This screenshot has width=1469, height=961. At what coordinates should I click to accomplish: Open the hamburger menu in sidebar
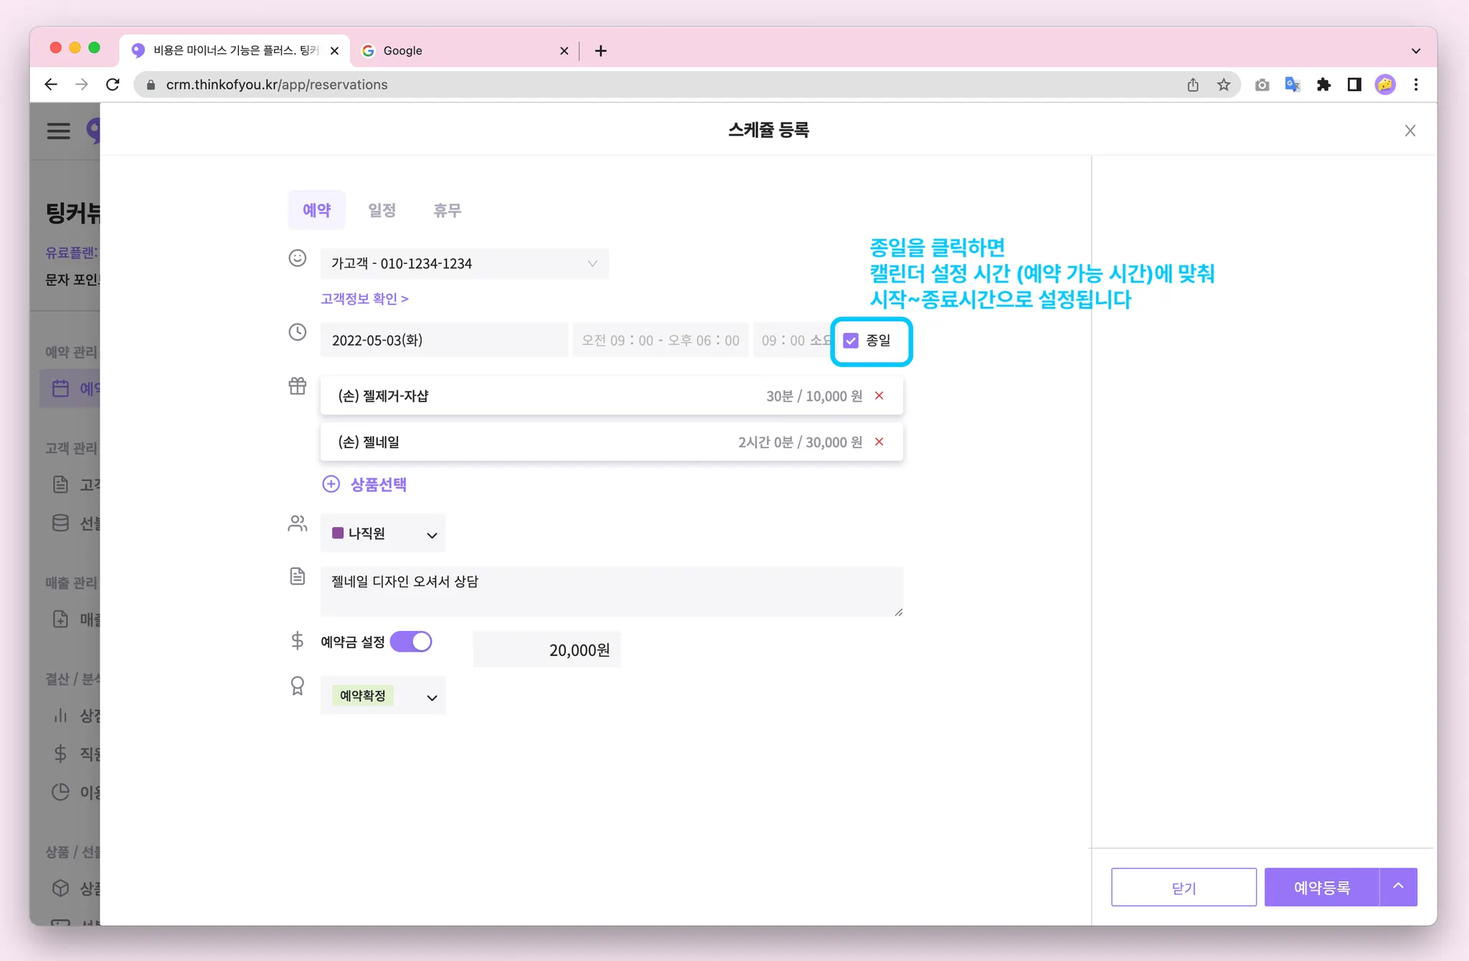click(59, 131)
